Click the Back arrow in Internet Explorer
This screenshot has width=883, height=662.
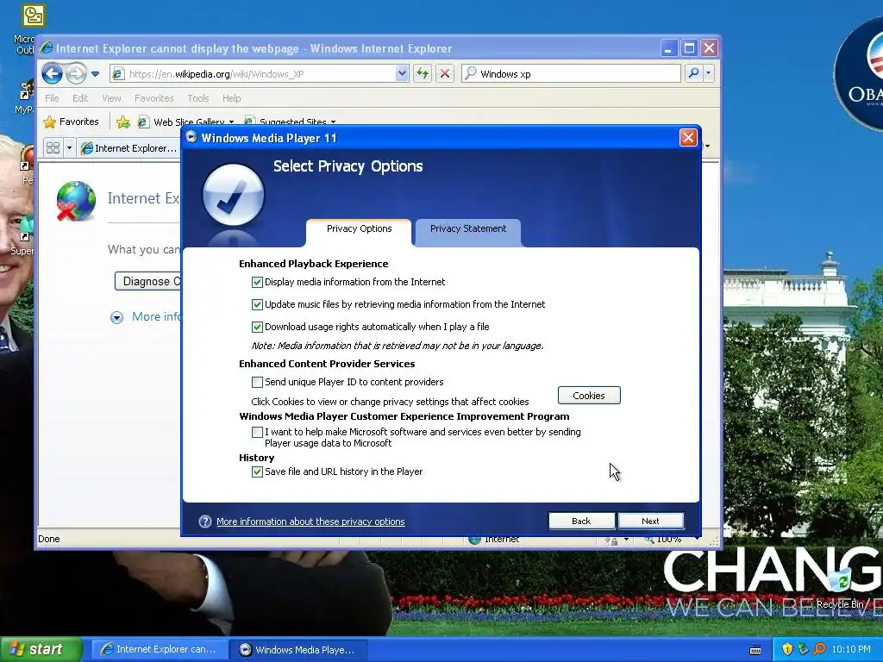coord(52,74)
